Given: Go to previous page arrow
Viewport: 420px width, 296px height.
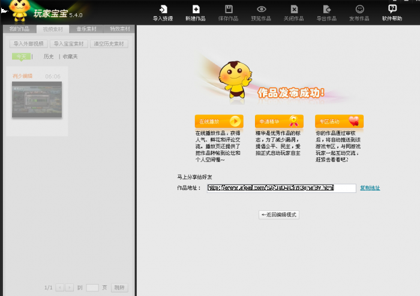Looking at the screenshot, I should (60, 288).
